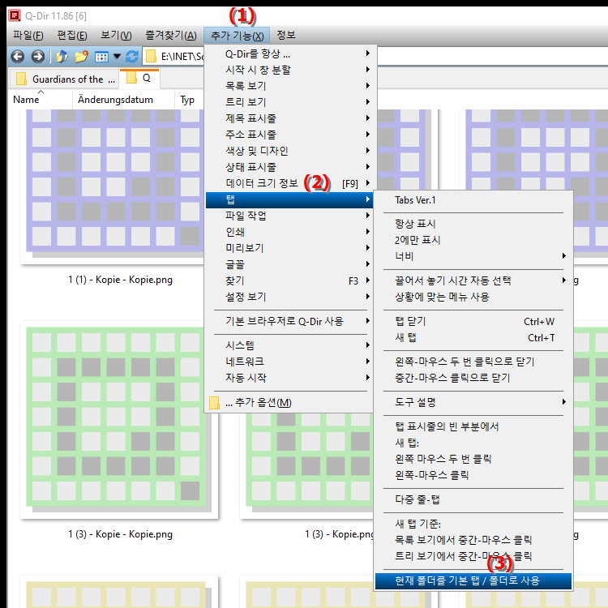The image size is (608, 608).
Task: Click folder icon in address bar
Action: 152,57
